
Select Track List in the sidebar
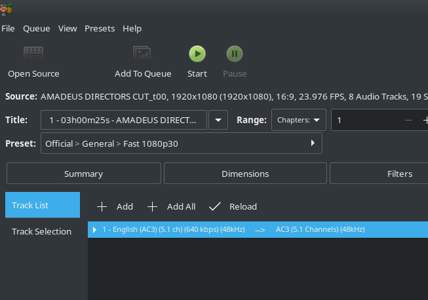(43, 205)
